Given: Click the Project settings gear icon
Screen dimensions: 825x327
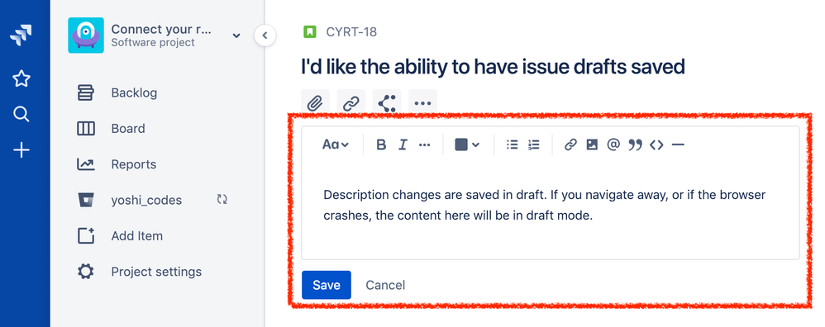Looking at the screenshot, I should pyautogui.click(x=86, y=272).
